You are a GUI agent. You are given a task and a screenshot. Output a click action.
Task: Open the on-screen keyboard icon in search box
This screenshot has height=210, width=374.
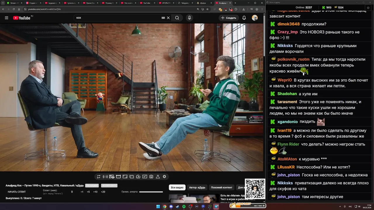[x=163, y=18]
